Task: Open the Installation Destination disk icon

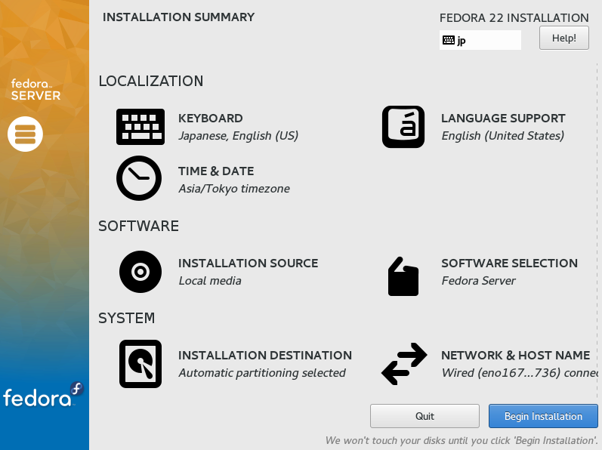Action: 140,364
